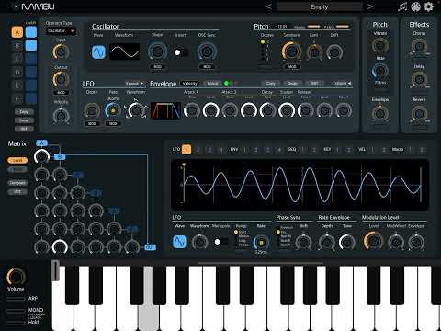Click the Pitch Semitone knob
The image size is (441, 331).
(291, 51)
